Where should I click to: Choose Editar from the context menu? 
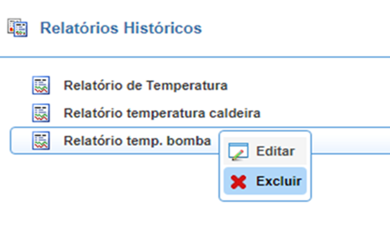pos(265,151)
